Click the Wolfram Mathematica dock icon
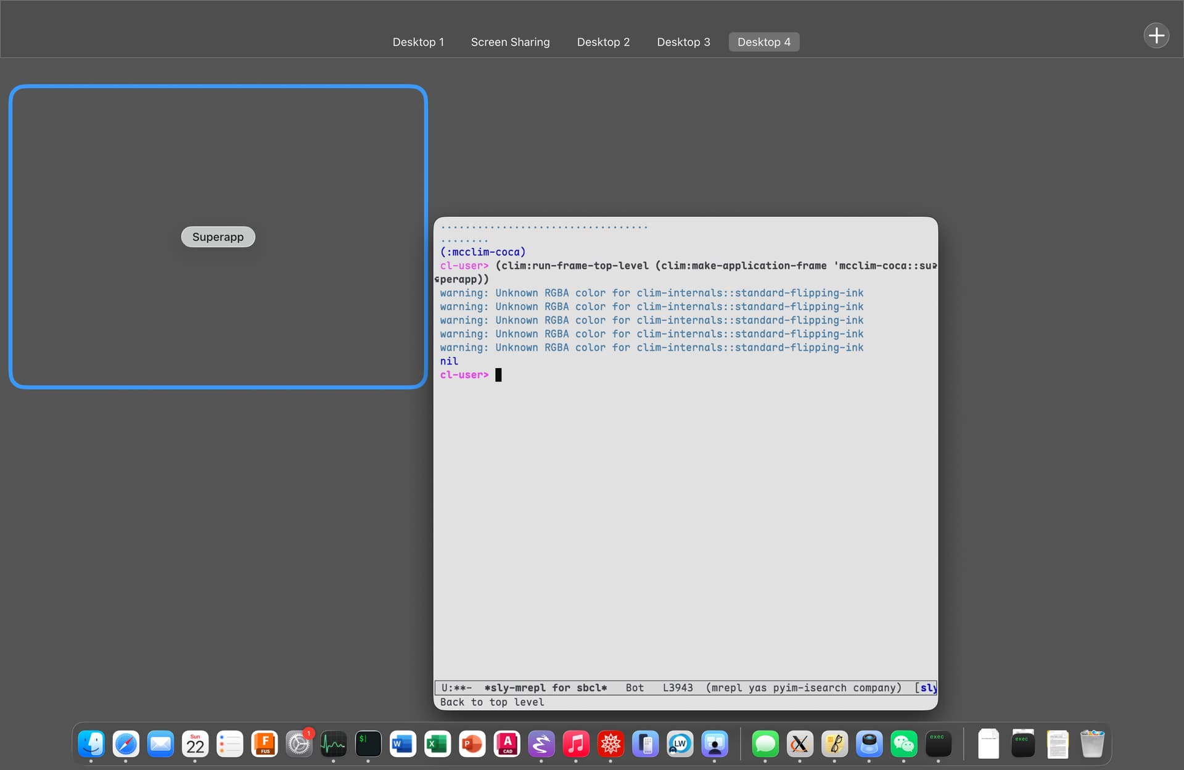 click(x=610, y=744)
